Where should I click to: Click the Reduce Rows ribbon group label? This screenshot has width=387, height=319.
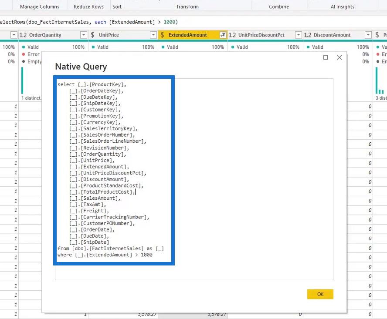88,7
